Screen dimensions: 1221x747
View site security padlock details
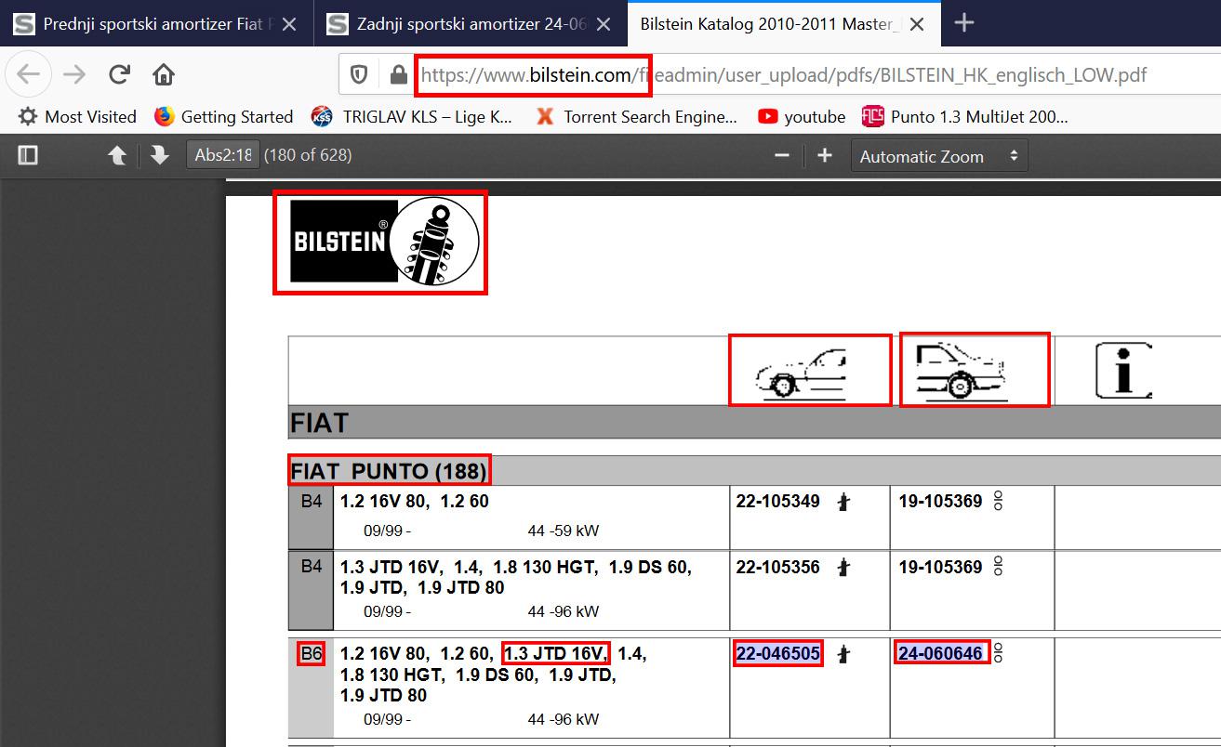(398, 75)
